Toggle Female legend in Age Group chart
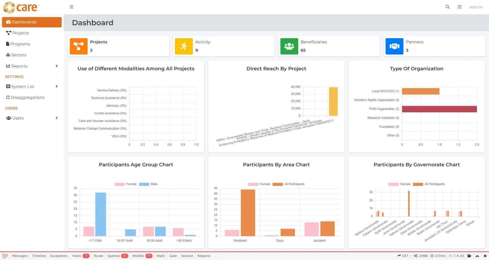The width and height of the screenshot is (489, 260). (125, 184)
